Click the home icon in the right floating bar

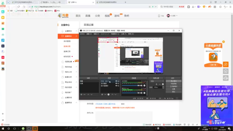tap(226, 71)
